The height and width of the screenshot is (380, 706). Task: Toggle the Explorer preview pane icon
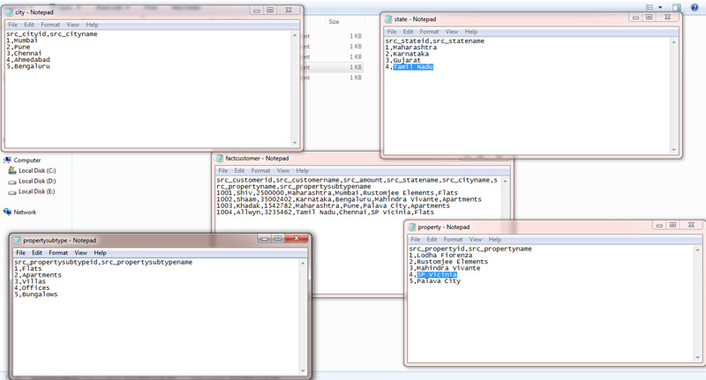[677, 7]
